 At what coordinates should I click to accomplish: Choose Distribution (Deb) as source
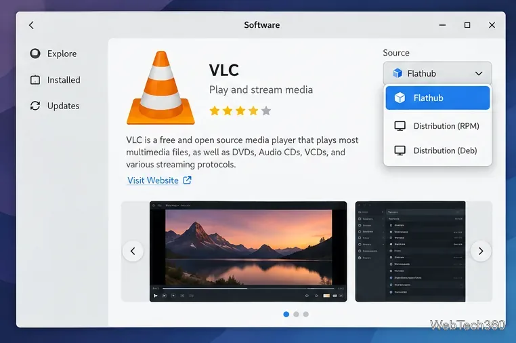click(x=437, y=150)
